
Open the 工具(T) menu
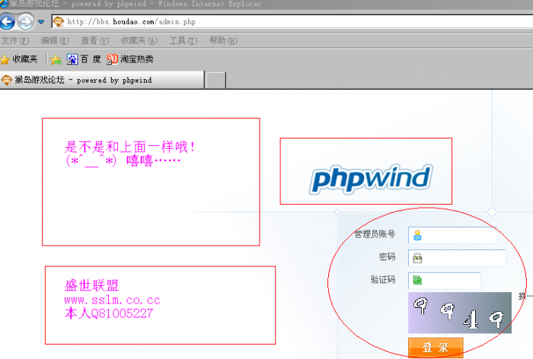(184, 41)
